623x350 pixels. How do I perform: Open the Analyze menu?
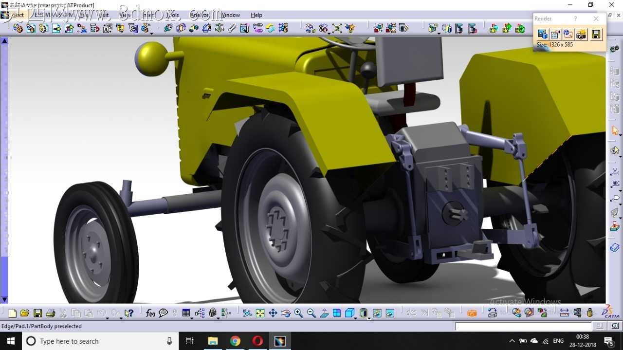click(200, 15)
